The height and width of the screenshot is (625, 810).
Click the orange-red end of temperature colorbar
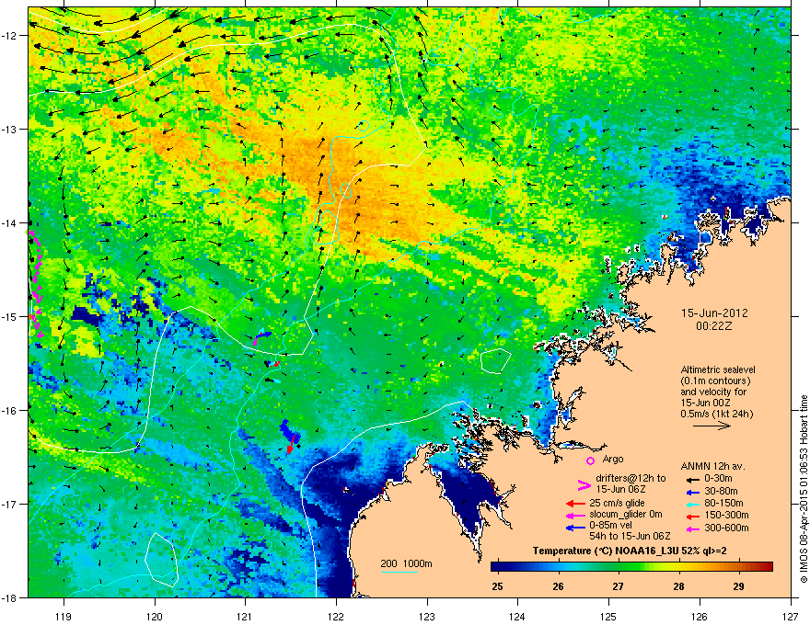[x=767, y=567]
